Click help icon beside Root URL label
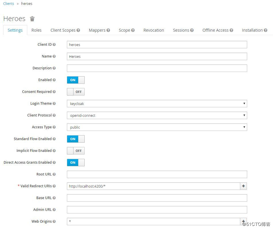 pyautogui.click(x=54, y=174)
